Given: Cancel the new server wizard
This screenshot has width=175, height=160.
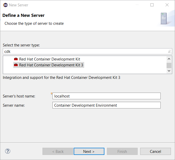Looking at the screenshot, I should [155, 151].
